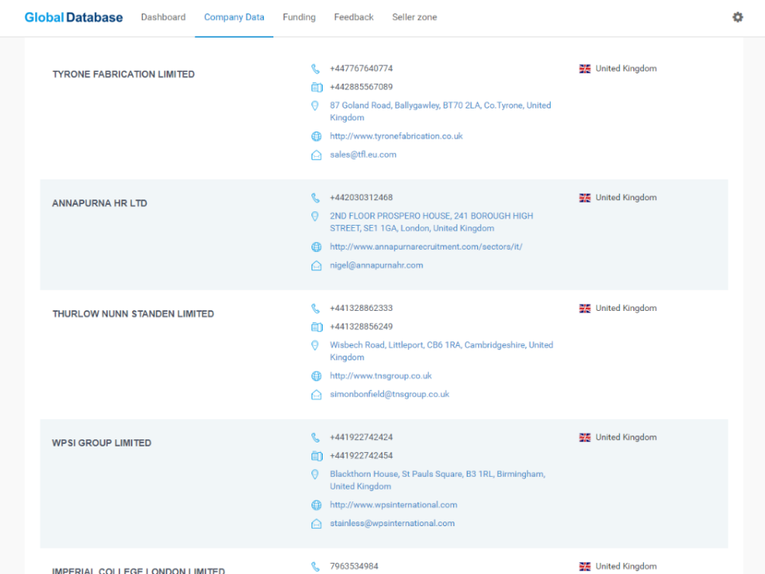Click the envelope icon beside stainless@wpsinternational.com

tap(316, 523)
